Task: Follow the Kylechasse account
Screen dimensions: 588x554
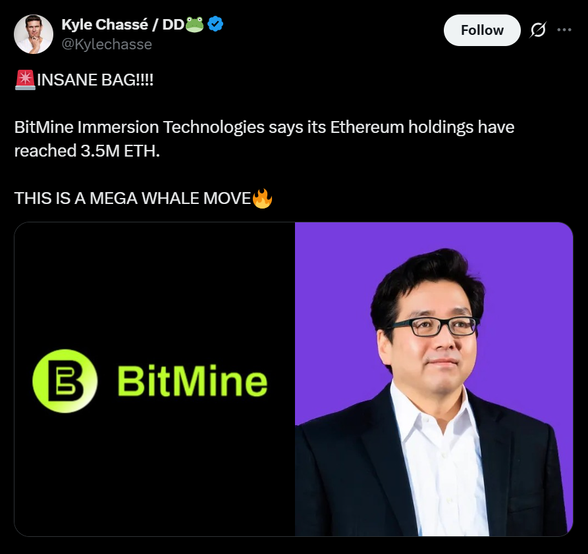Action: tap(482, 30)
